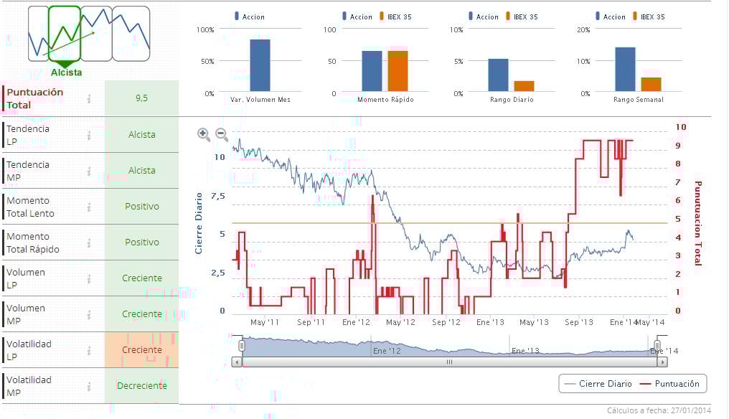Screen dimensions: 729x419
Task: Select the highlighted Alcista trend thumbnail
Action: pyautogui.click(x=65, y=34)
